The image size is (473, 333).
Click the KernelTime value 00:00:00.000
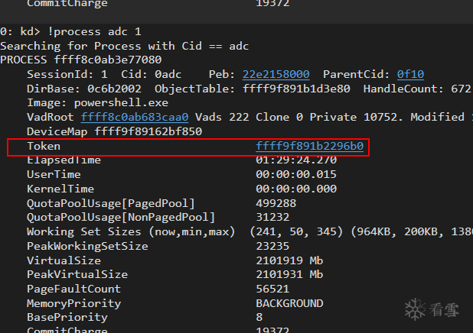[x=296, y=189]
